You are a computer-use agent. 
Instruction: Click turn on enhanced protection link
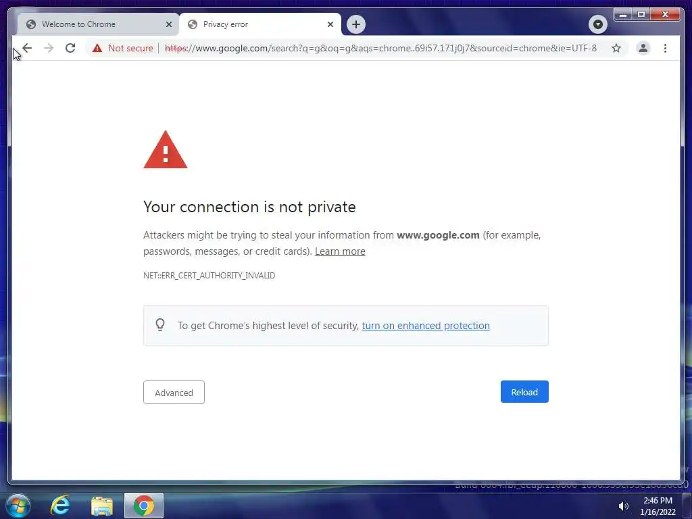[x=426, y=325]
